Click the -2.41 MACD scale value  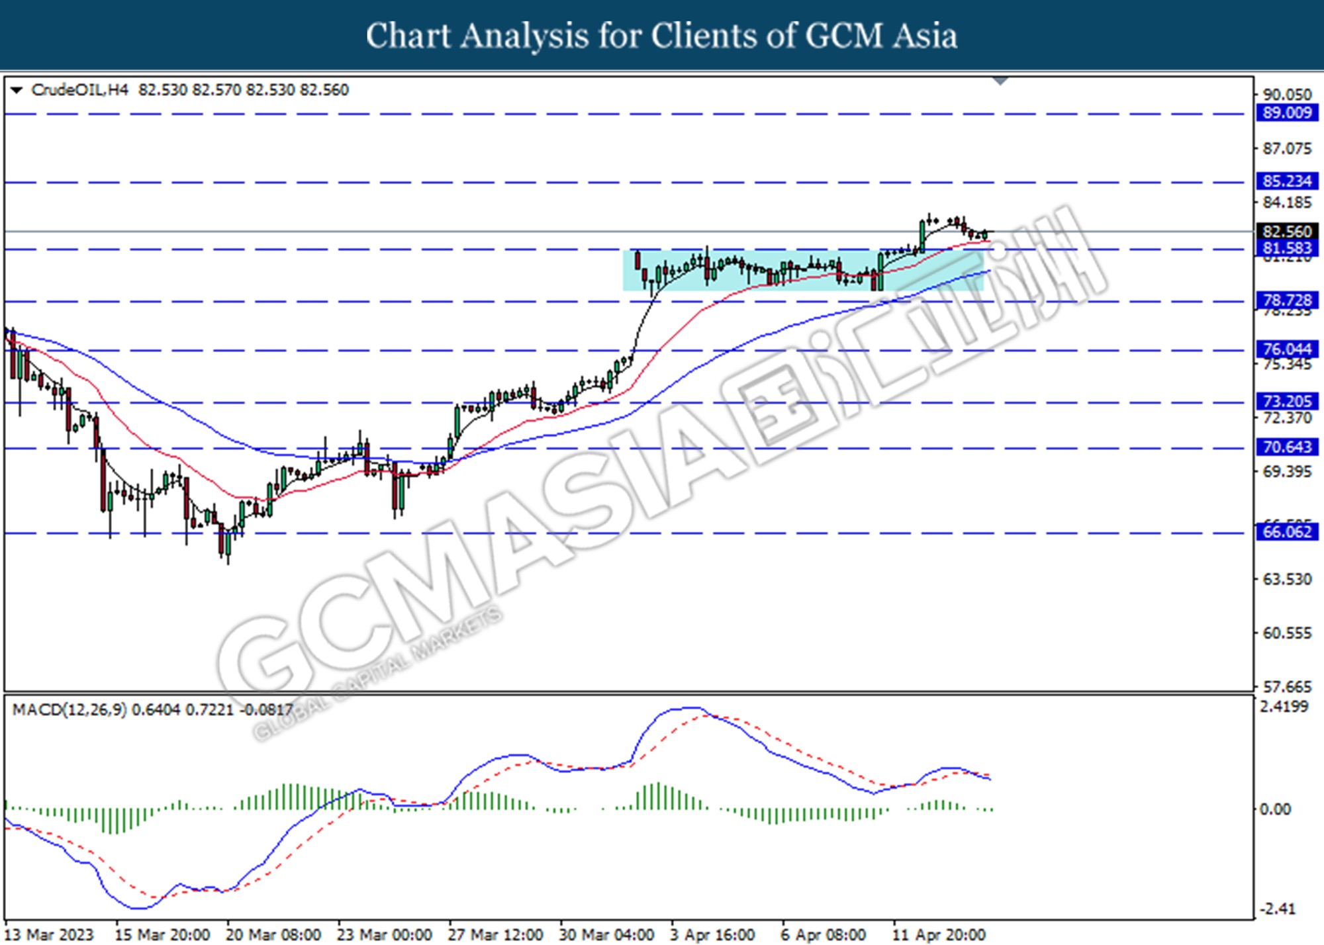tap(1278, 909)
